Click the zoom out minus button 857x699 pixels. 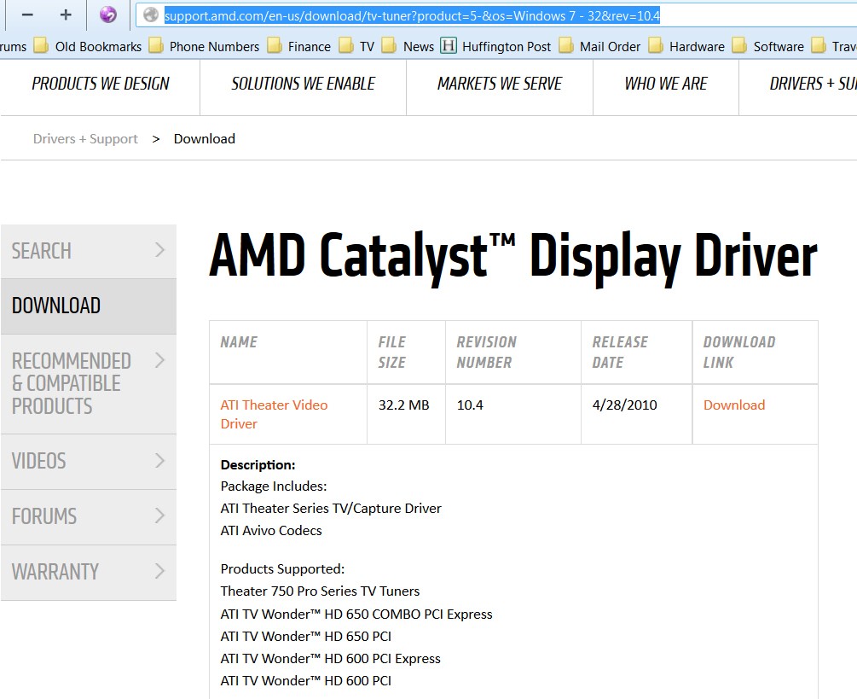pos(27,15)
